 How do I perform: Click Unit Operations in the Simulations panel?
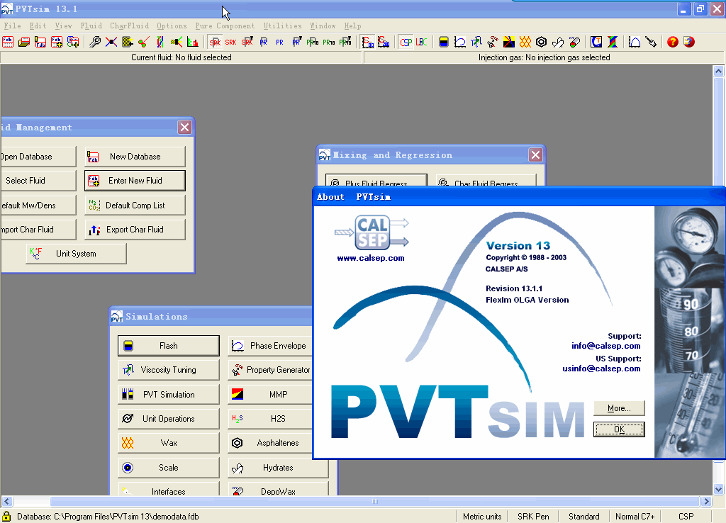169,418
